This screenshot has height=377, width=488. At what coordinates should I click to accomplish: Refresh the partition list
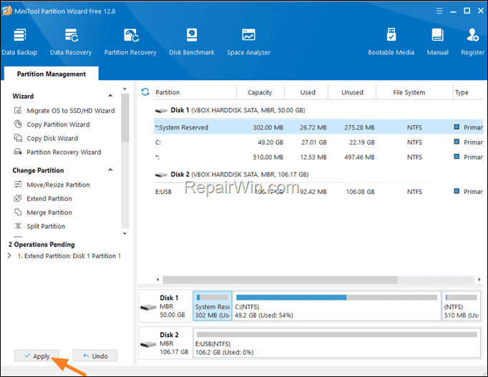[145, 92]
